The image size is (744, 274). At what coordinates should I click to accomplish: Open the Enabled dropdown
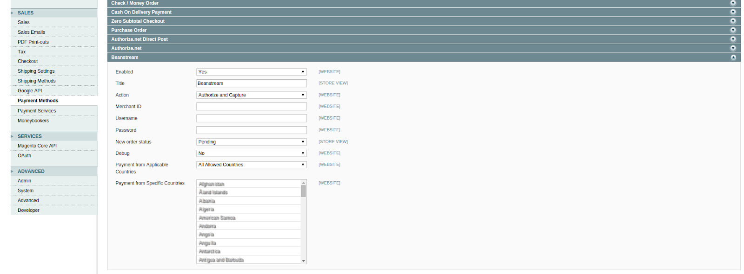(x=252, y=72)
